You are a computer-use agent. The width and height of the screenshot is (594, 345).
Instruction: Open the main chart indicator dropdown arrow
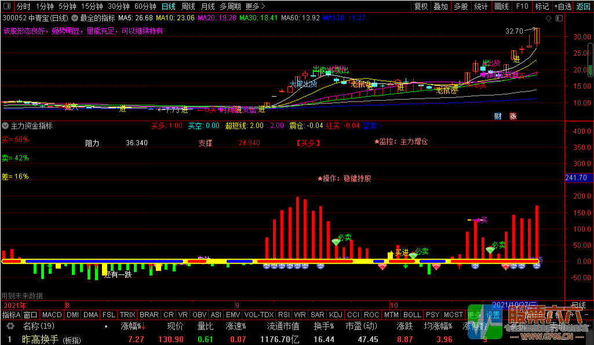pos(75,18)
